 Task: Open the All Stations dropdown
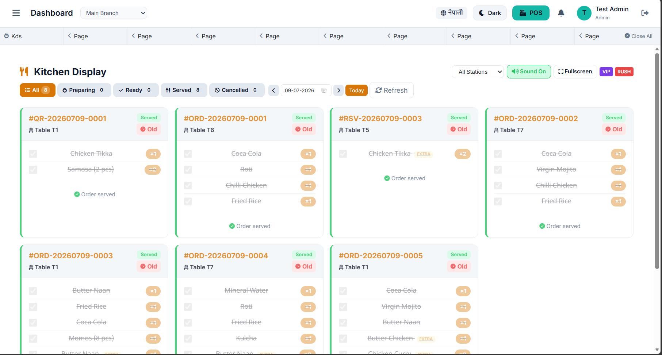click(x=478, y=72)
